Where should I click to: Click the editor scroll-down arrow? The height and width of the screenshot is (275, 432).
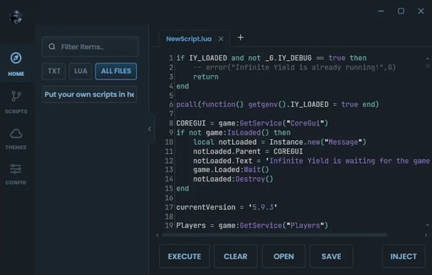tap(428, 225)
